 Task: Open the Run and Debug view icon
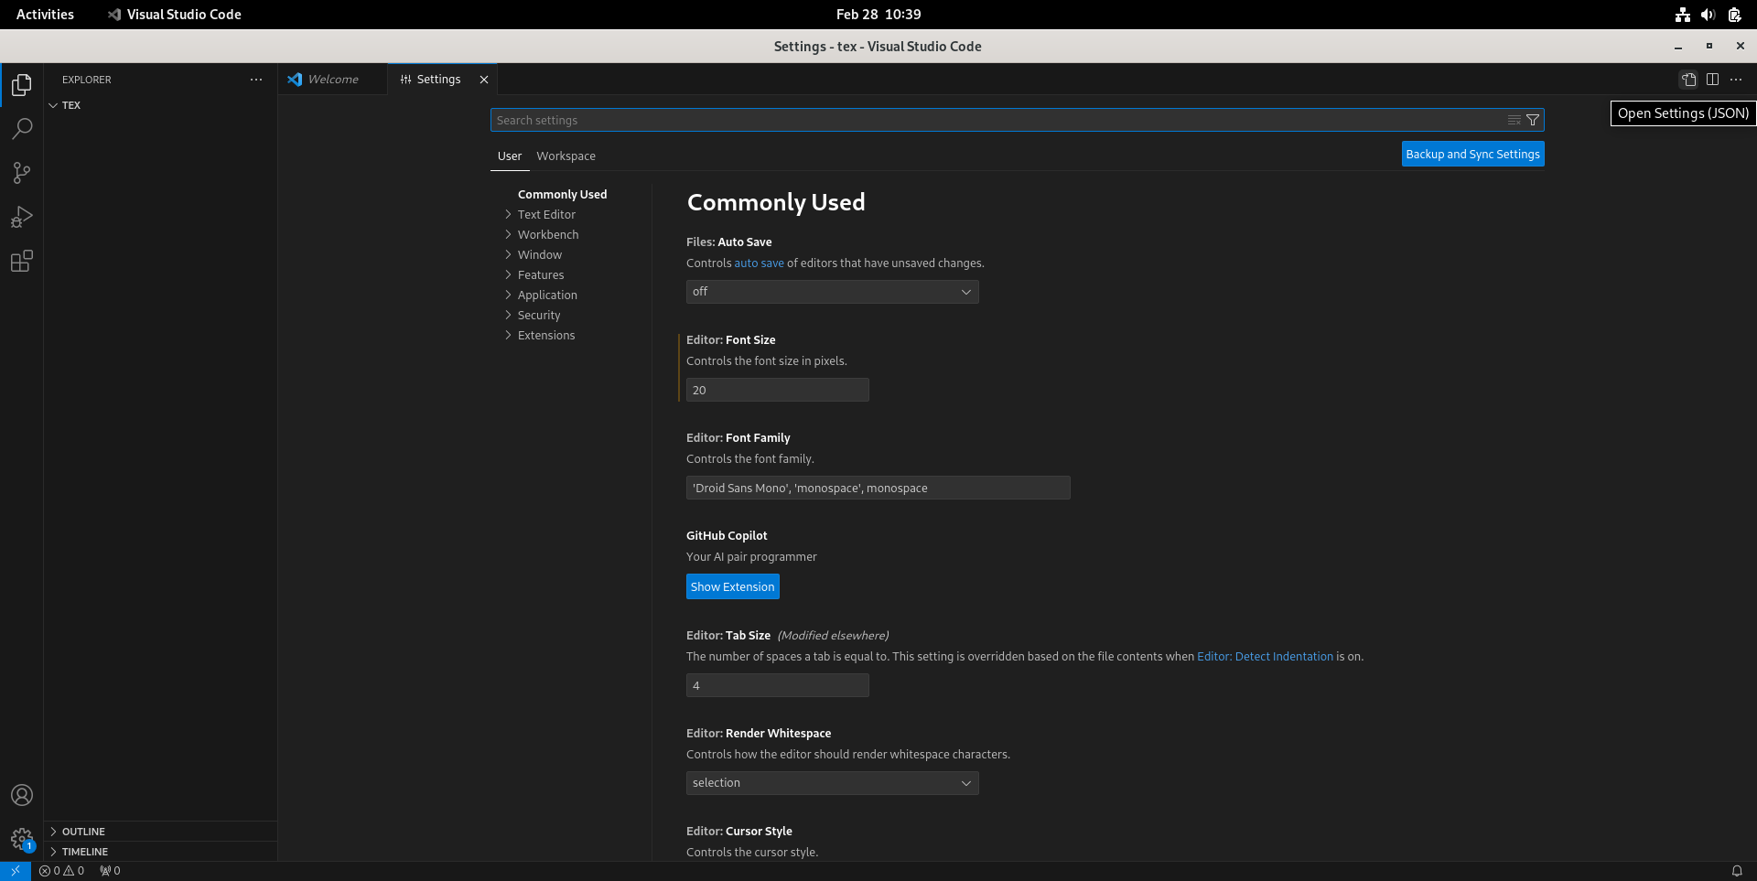[22, 217]
